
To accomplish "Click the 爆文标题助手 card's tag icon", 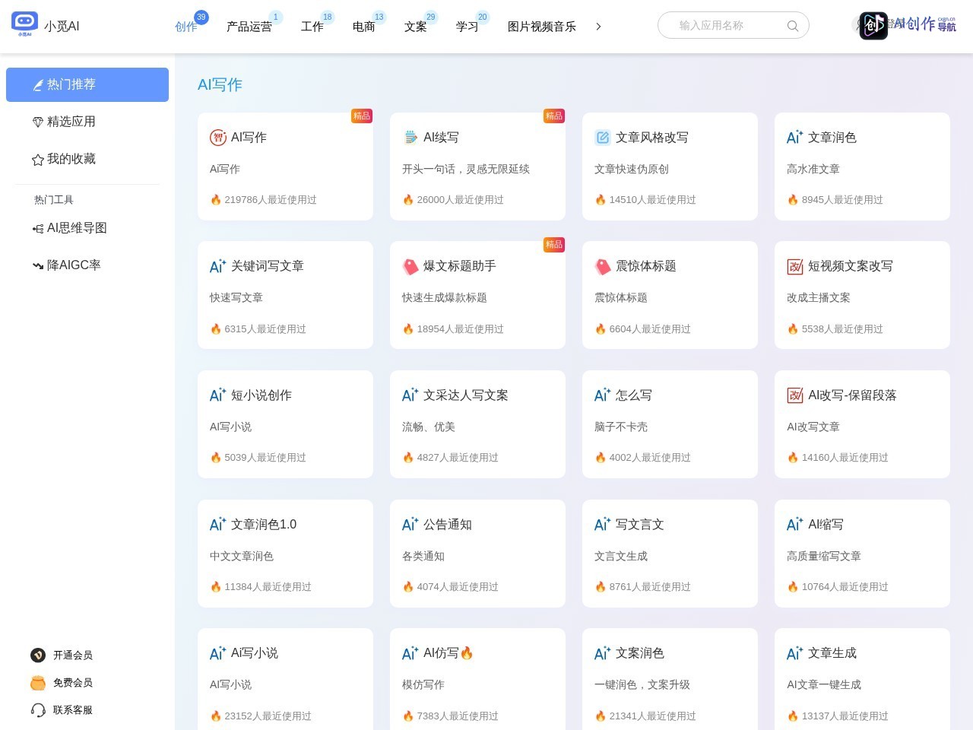I will 410,266.
